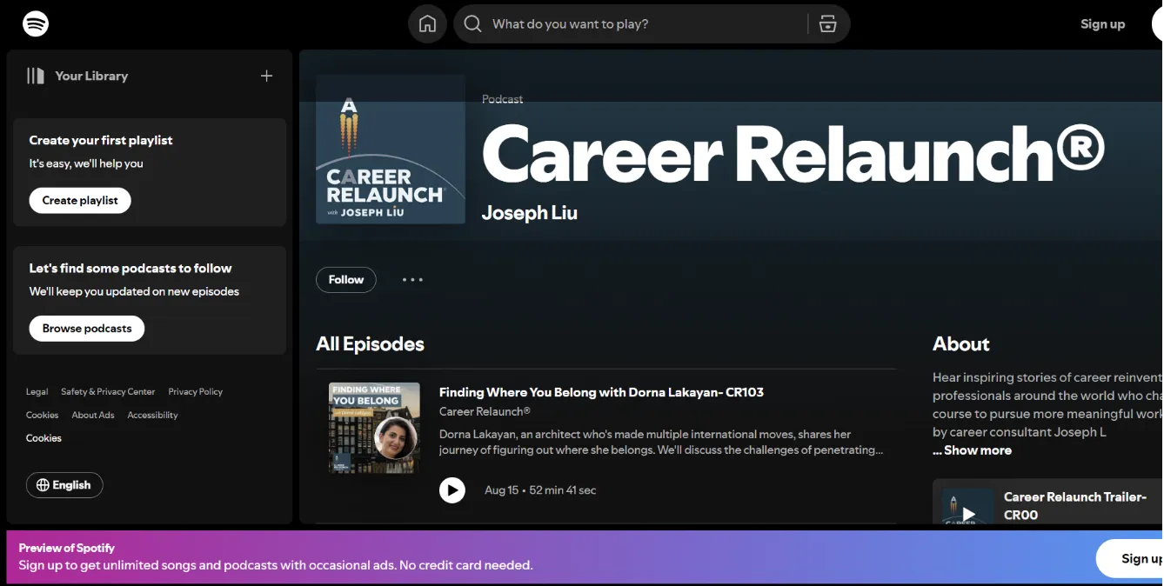Screen dimensions: 1164x586
Task: Follow the Career Relaunch podcast
Action: pos(346,280)
